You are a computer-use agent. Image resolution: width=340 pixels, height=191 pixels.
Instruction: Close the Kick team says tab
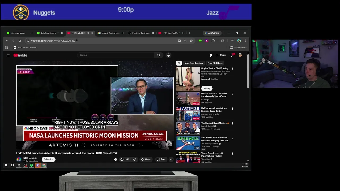31,33
